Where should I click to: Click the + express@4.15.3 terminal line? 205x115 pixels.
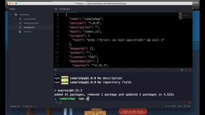tap(68, 90)
